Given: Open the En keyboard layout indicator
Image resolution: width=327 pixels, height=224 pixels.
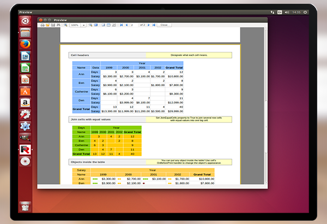Looking at the screenshot, I should coord(280,12).
